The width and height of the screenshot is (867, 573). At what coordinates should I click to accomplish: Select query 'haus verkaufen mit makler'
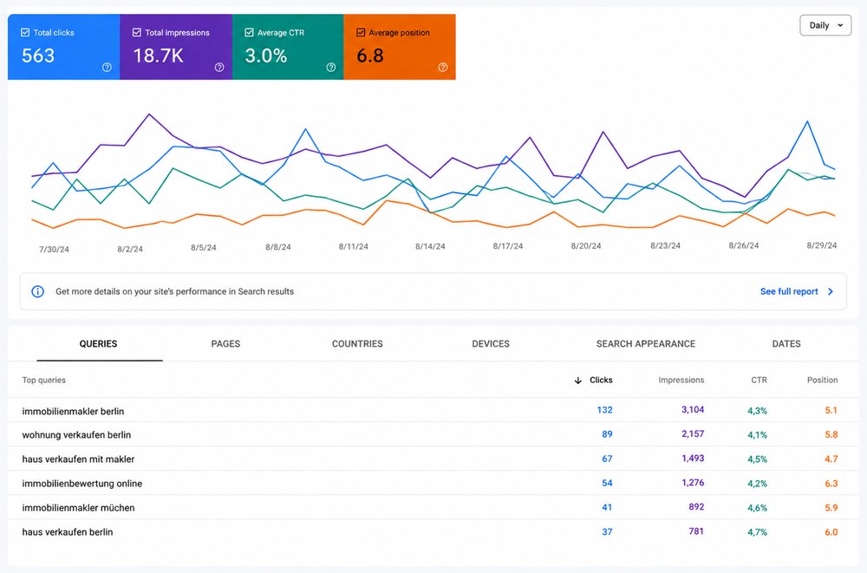(x=79, y=459)
